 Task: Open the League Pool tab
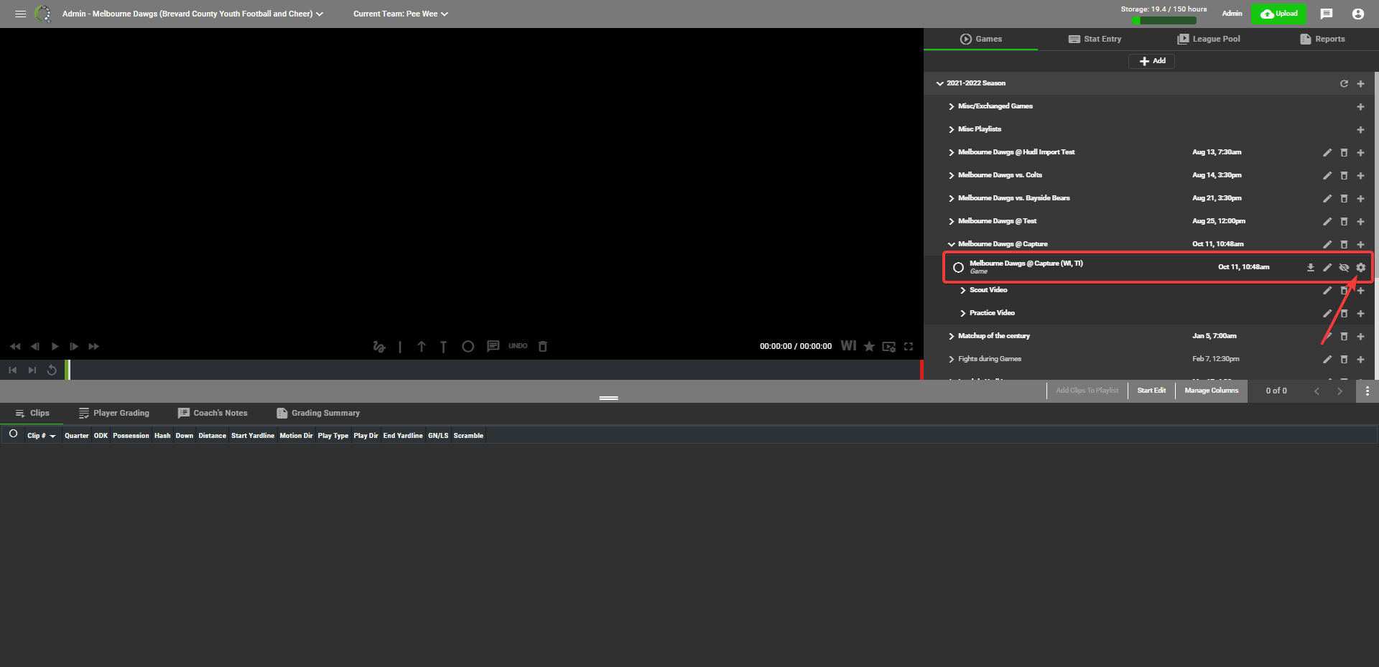click(1208, 39)
